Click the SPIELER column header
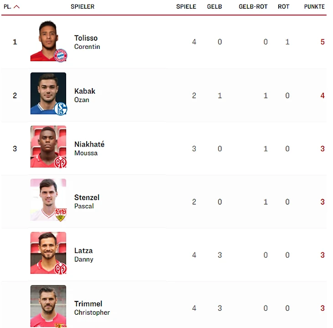 coord(83,6)
